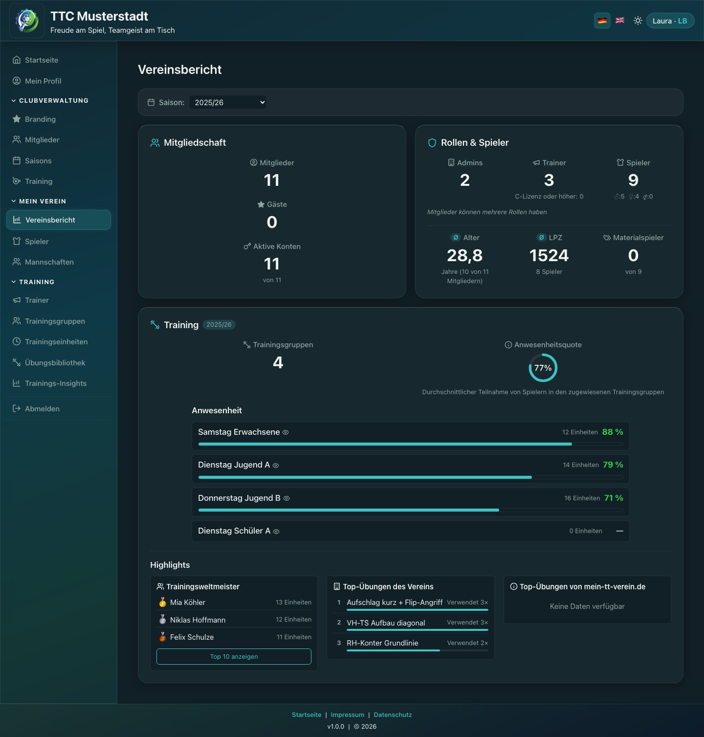Image resolution: width=704 pixels, height=737 pixels.
Task: Open Trainingsgruppen in the sidebar
Action: [59, 321]
